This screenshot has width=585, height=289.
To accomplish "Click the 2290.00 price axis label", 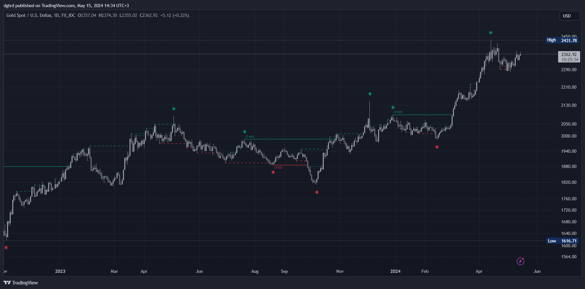I will pos(568,70).
